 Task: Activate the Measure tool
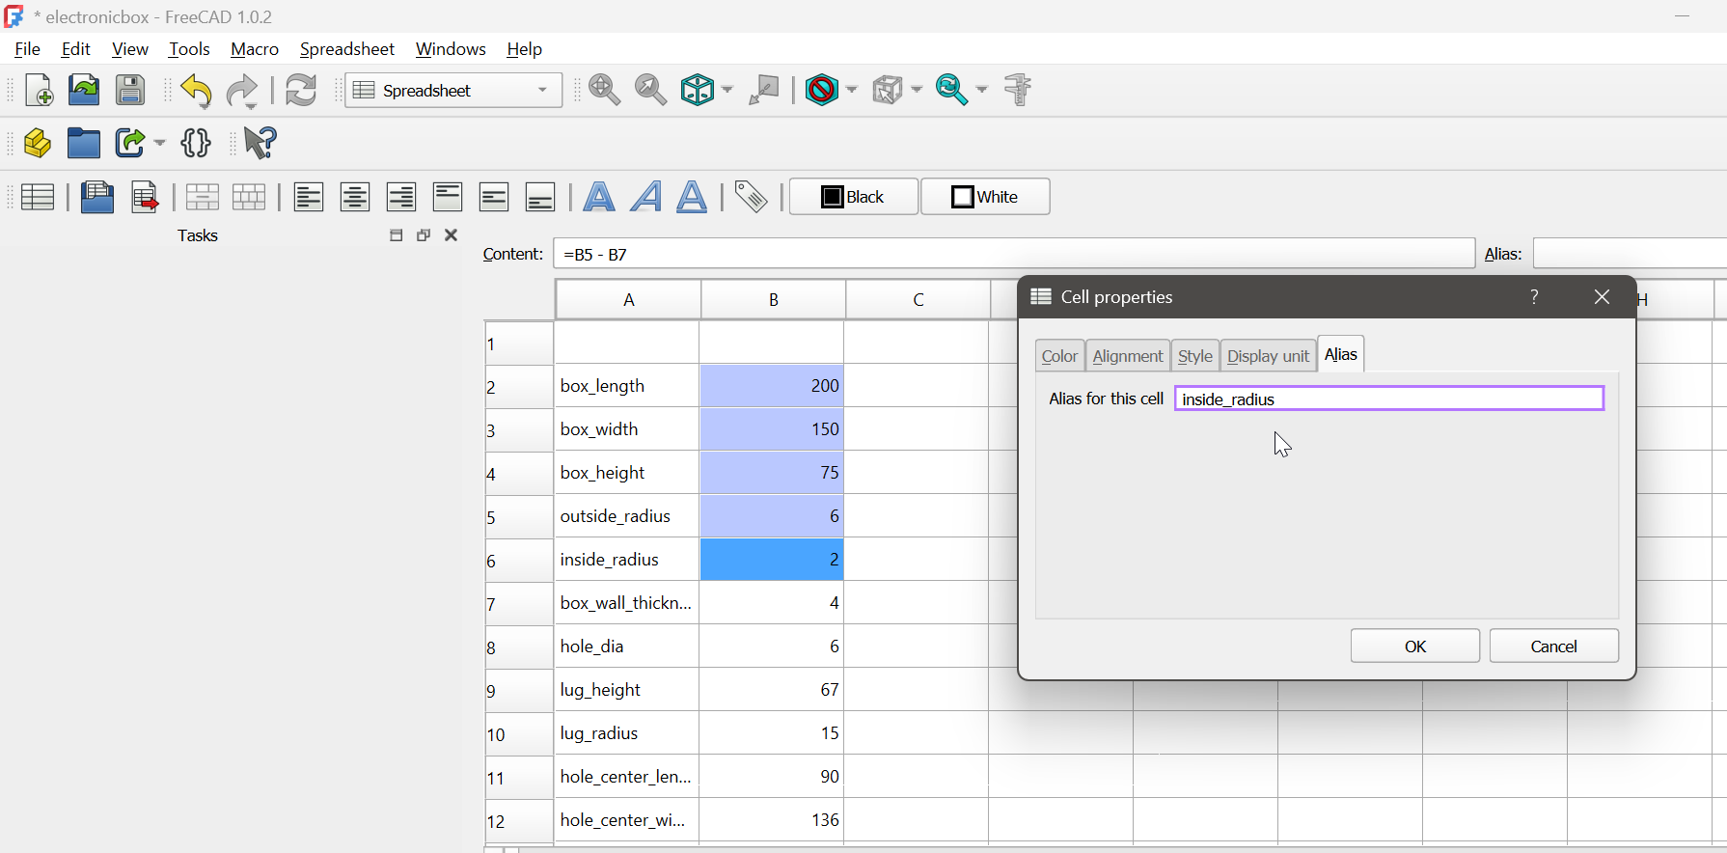[x=1019, y=91]
